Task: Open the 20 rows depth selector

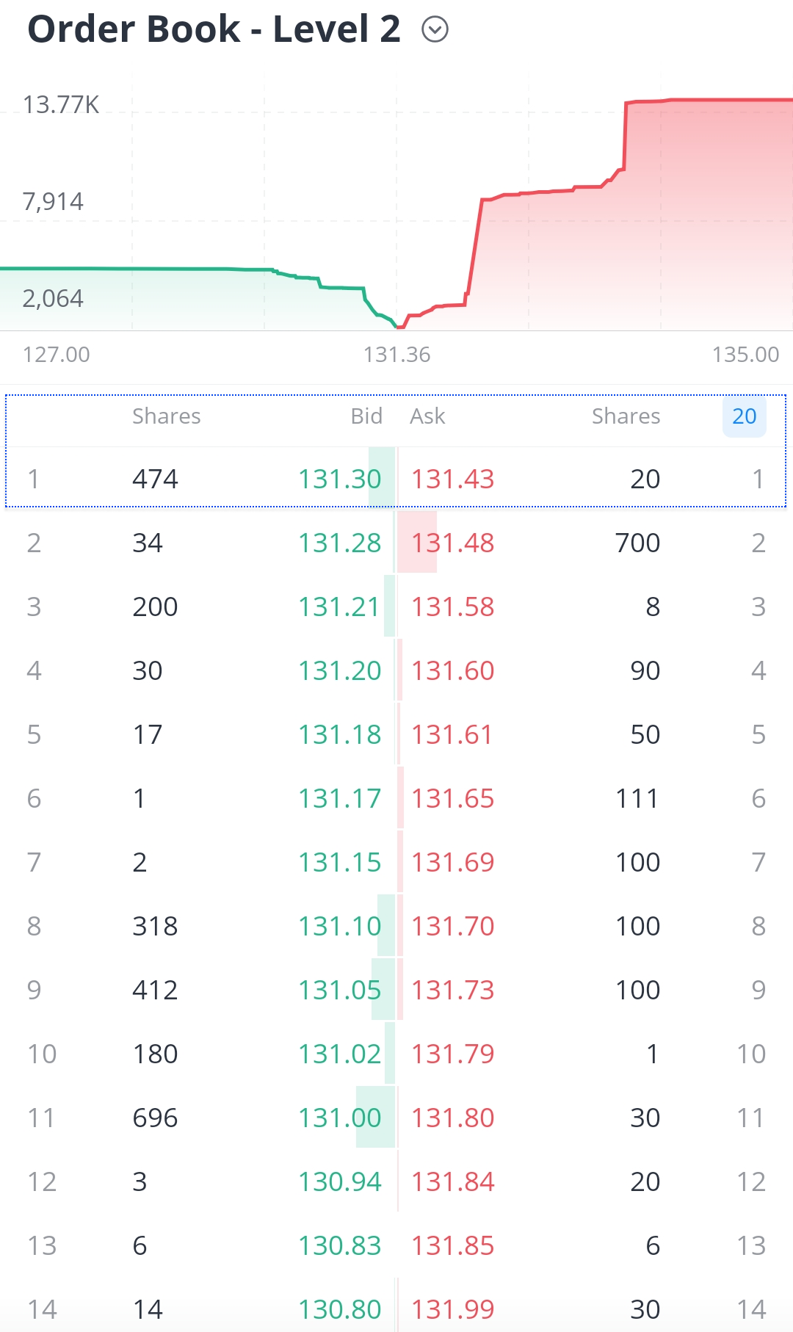Action: pos(744,416)
